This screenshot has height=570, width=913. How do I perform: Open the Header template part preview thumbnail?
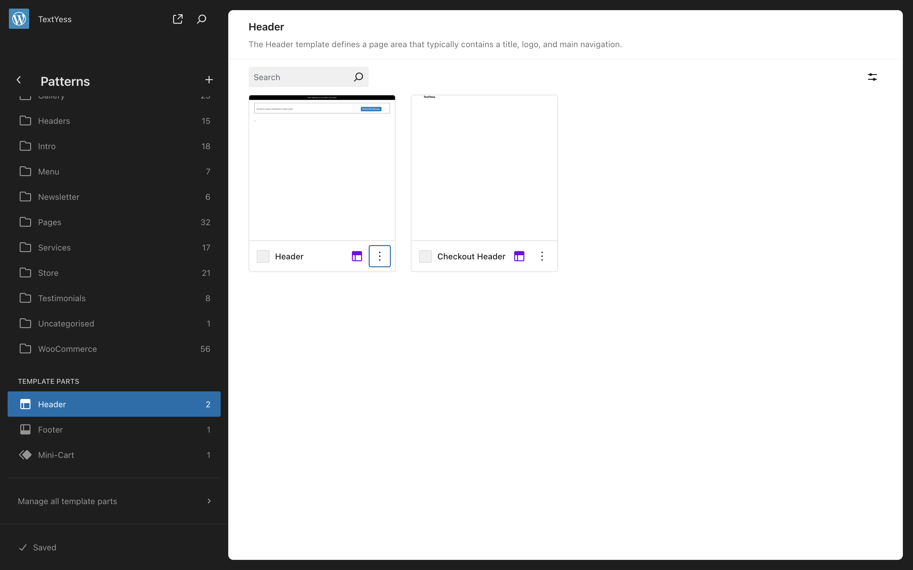[x=322, y=168]
